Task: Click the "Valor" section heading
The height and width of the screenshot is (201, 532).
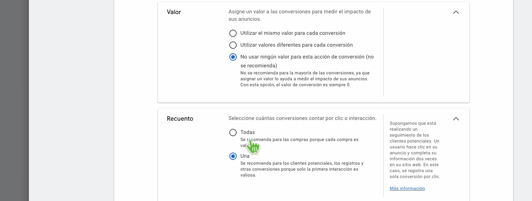Action: click(x=174, y=12)
